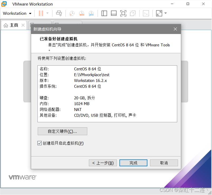Revert to snapshot with the revert icon
This screenshot has height=195, width=212.
[x=81, y=13]
